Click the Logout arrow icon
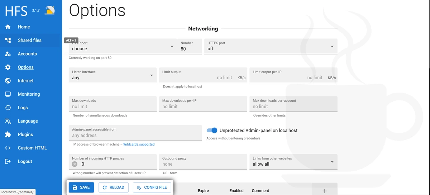This screenshot has height=195, width=430. 8,161
